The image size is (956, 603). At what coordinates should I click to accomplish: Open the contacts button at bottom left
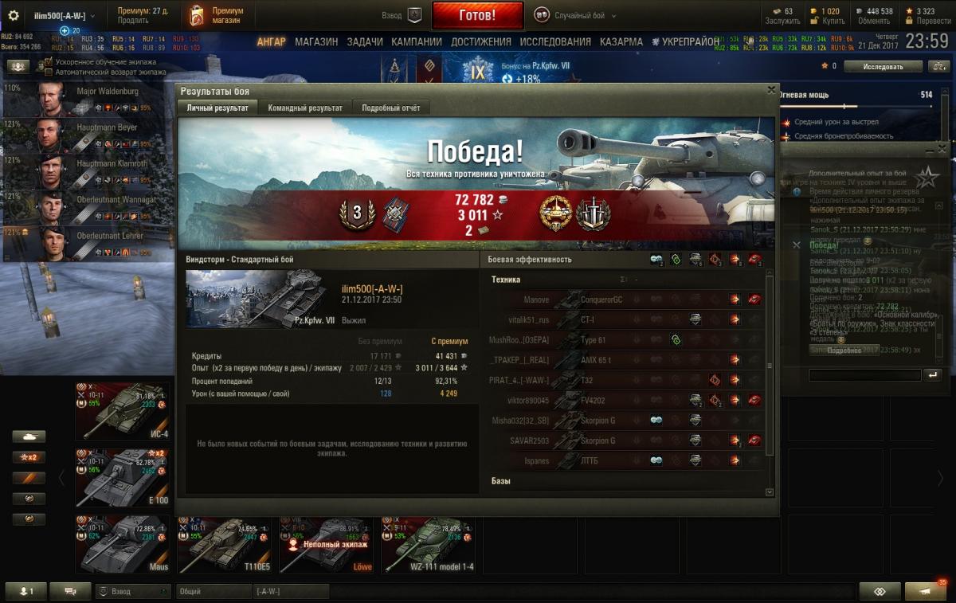[25, 591]
